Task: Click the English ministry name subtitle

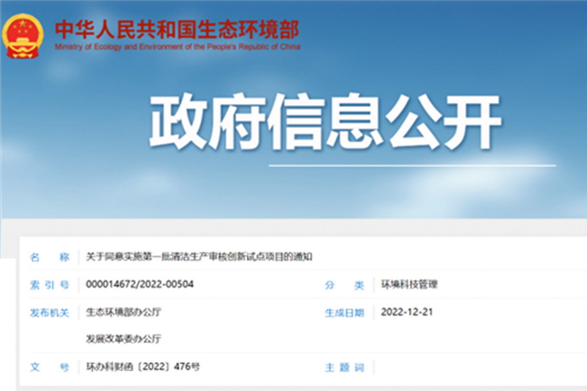Action: (177, 48)
